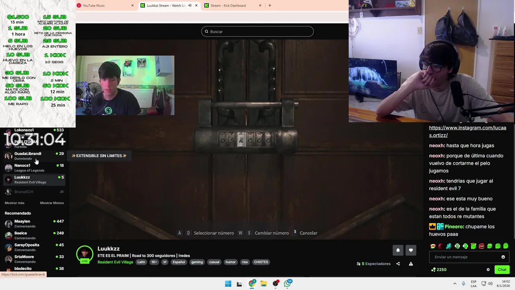This screenshot has height=290, width=515.
Task: Open WhatsApp from taskbar
Action: [288, 284]
